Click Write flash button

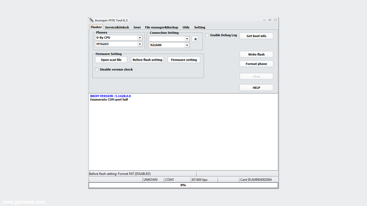point(256,54)
